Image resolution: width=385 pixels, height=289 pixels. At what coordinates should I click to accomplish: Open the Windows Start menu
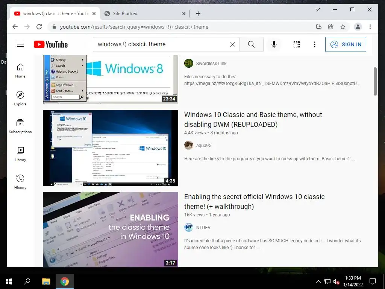point(9,281)
